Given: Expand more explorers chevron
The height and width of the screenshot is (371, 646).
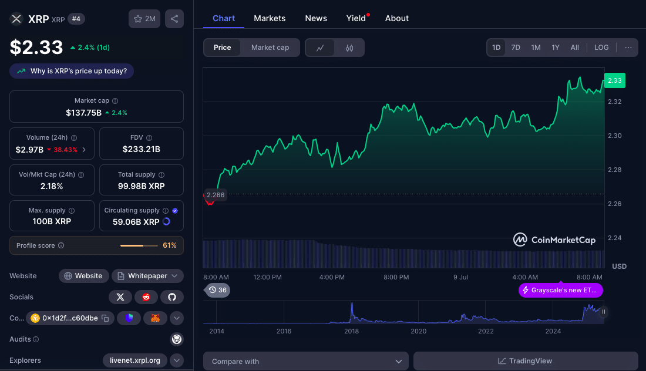Looking at the screenshot, I should (177, 360).
